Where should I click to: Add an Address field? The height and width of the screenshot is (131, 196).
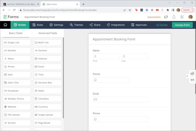tap(47, 59)
